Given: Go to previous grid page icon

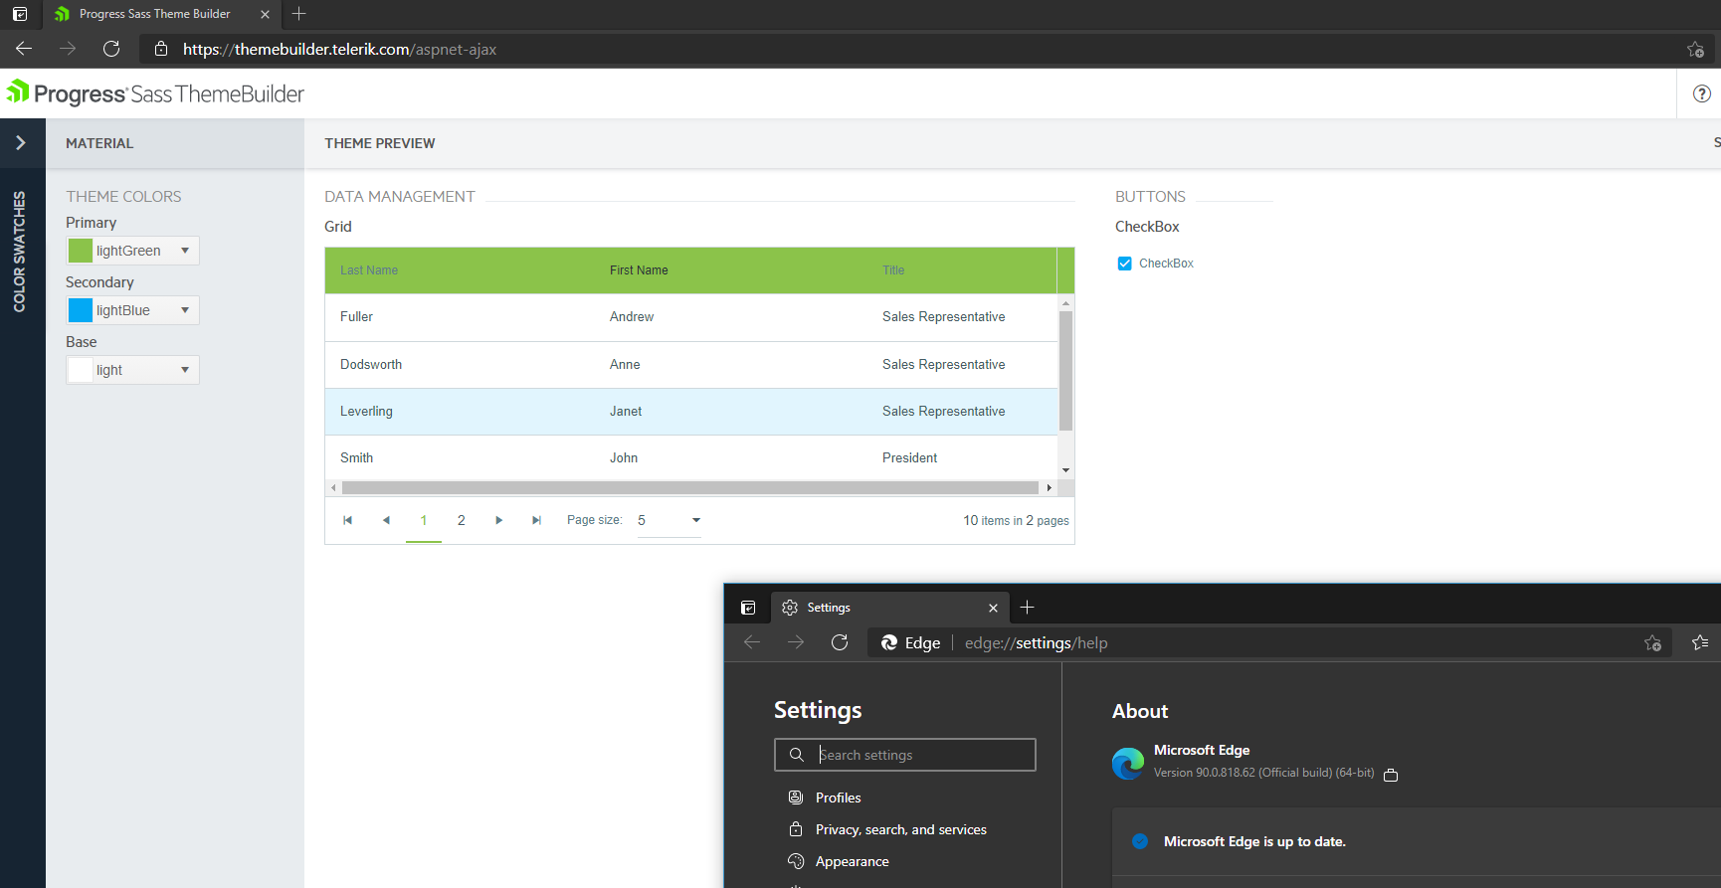Looking at the screenshot, I should (386, 520).
